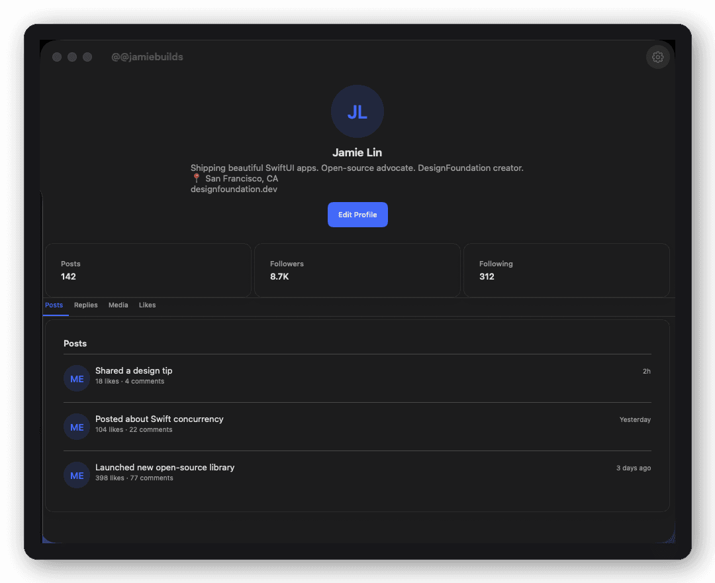Click '398 likes · 77 comments' stats

pyautogui.click(x=134, y=478)
